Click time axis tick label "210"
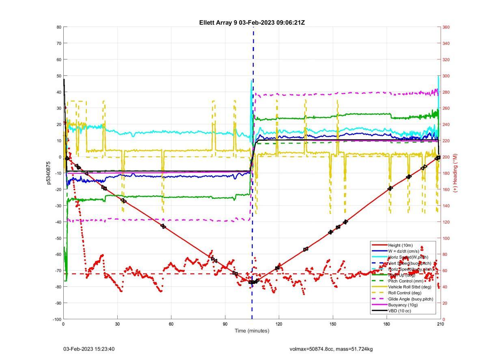The height and width of the screenshot is (359, 487). click(x=440, y=324)
